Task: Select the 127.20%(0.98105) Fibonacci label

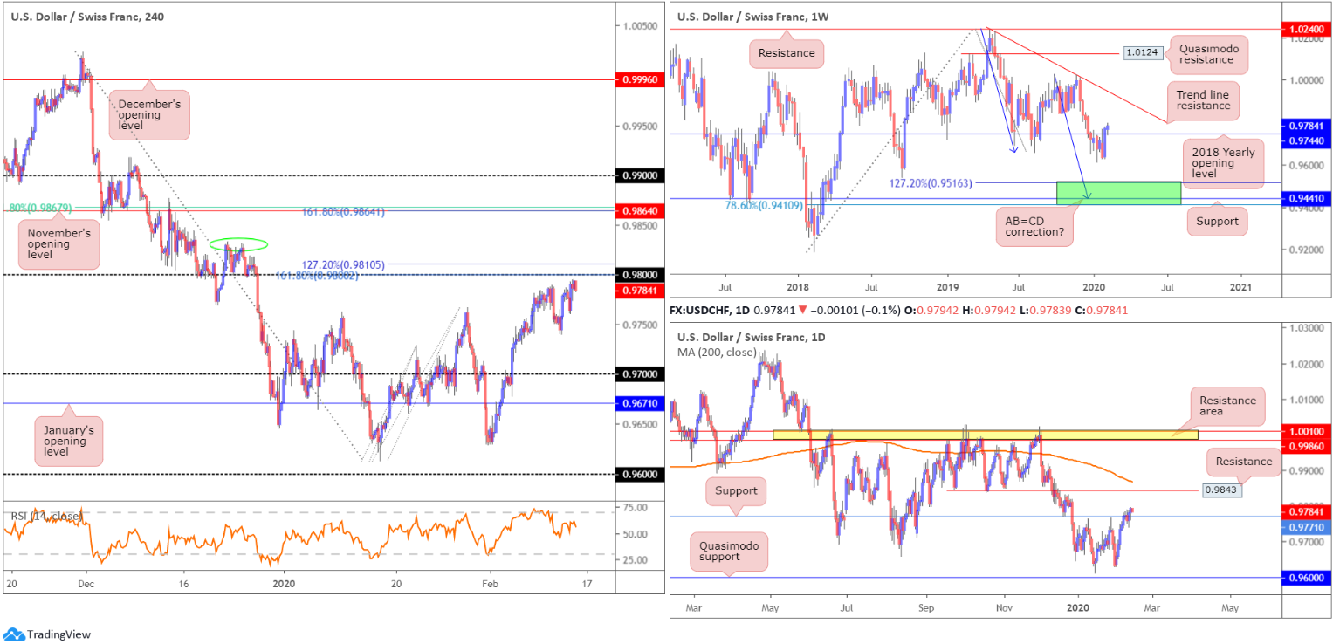Action: tap(344, 265)
